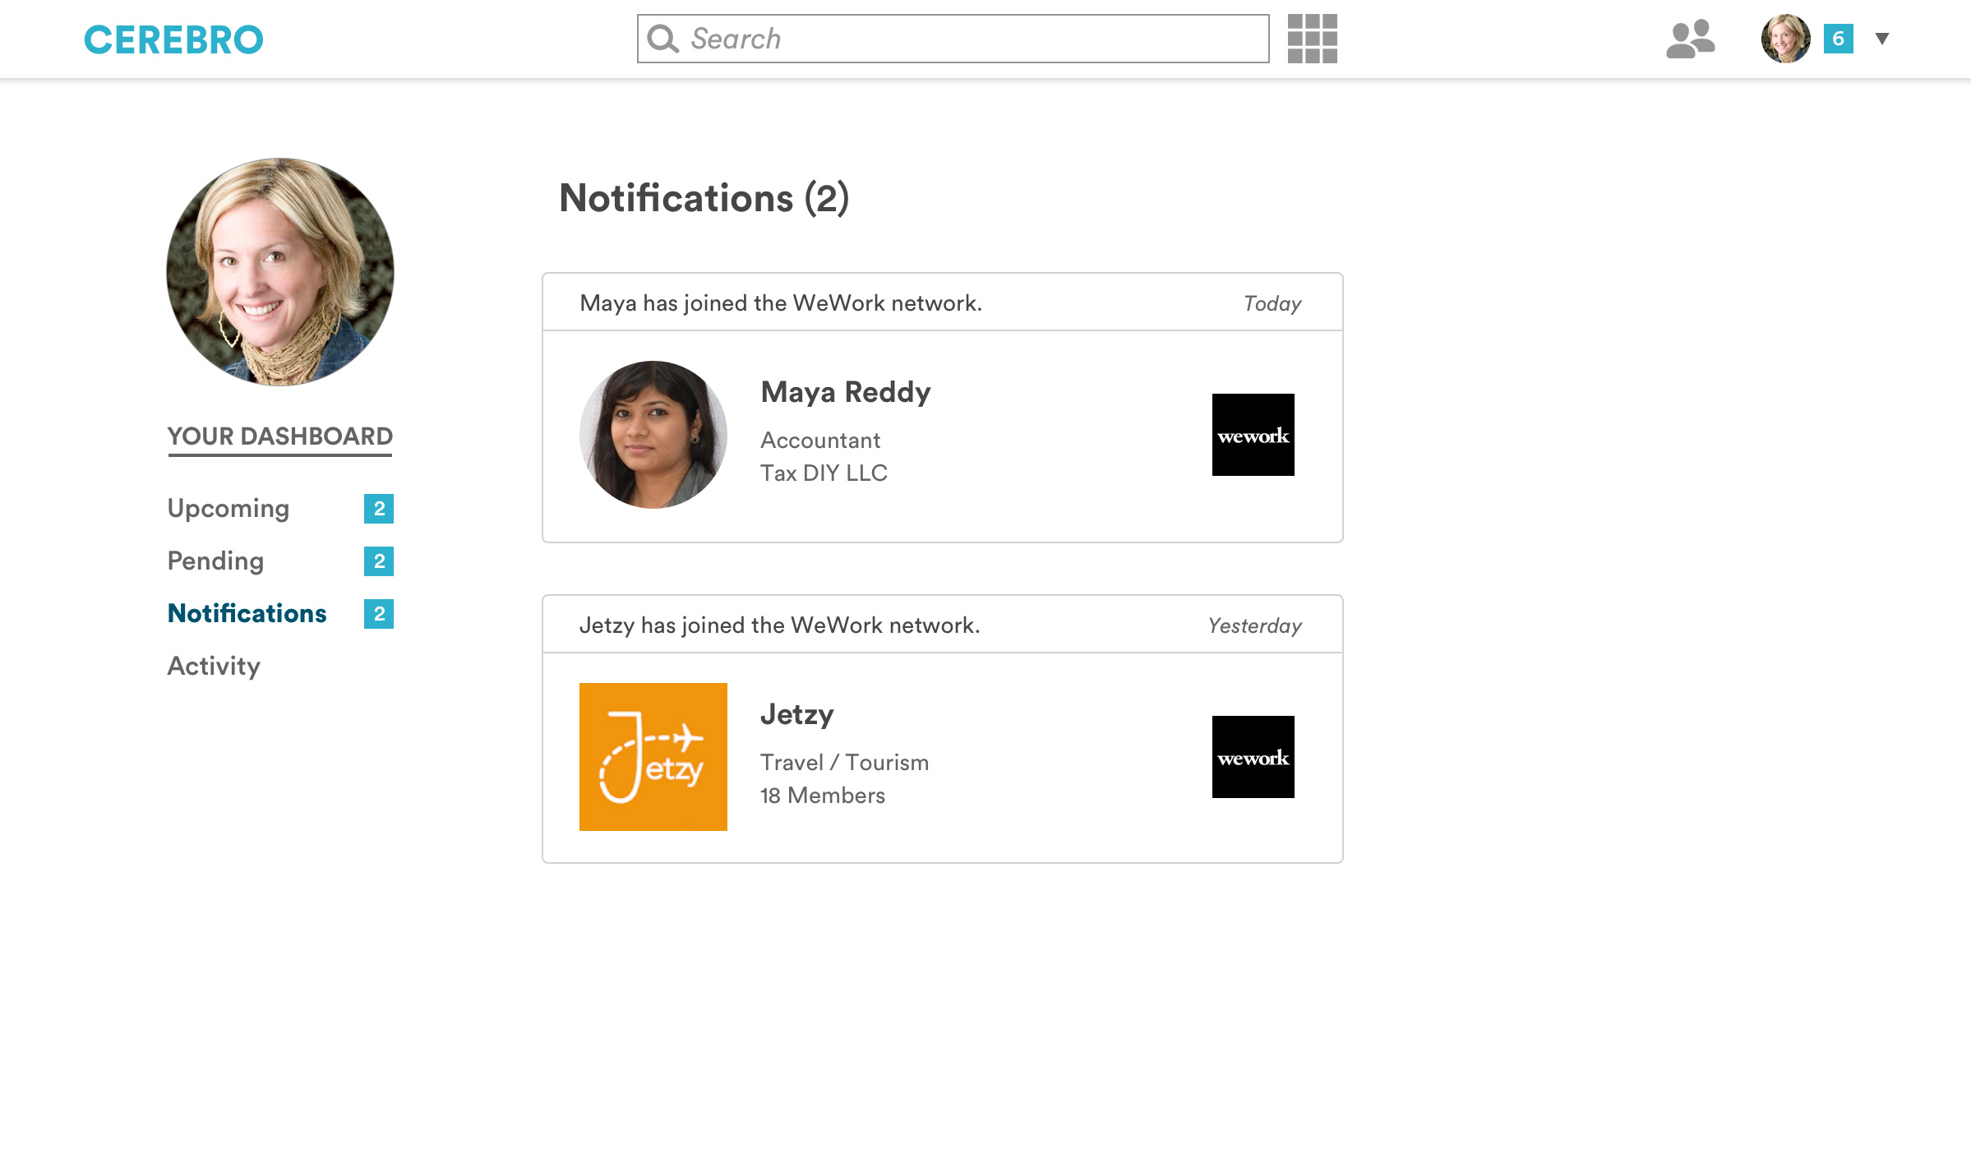Open the Pending dashboard section
Viewport: 1971px width, 1149px height.
[215, 561]
